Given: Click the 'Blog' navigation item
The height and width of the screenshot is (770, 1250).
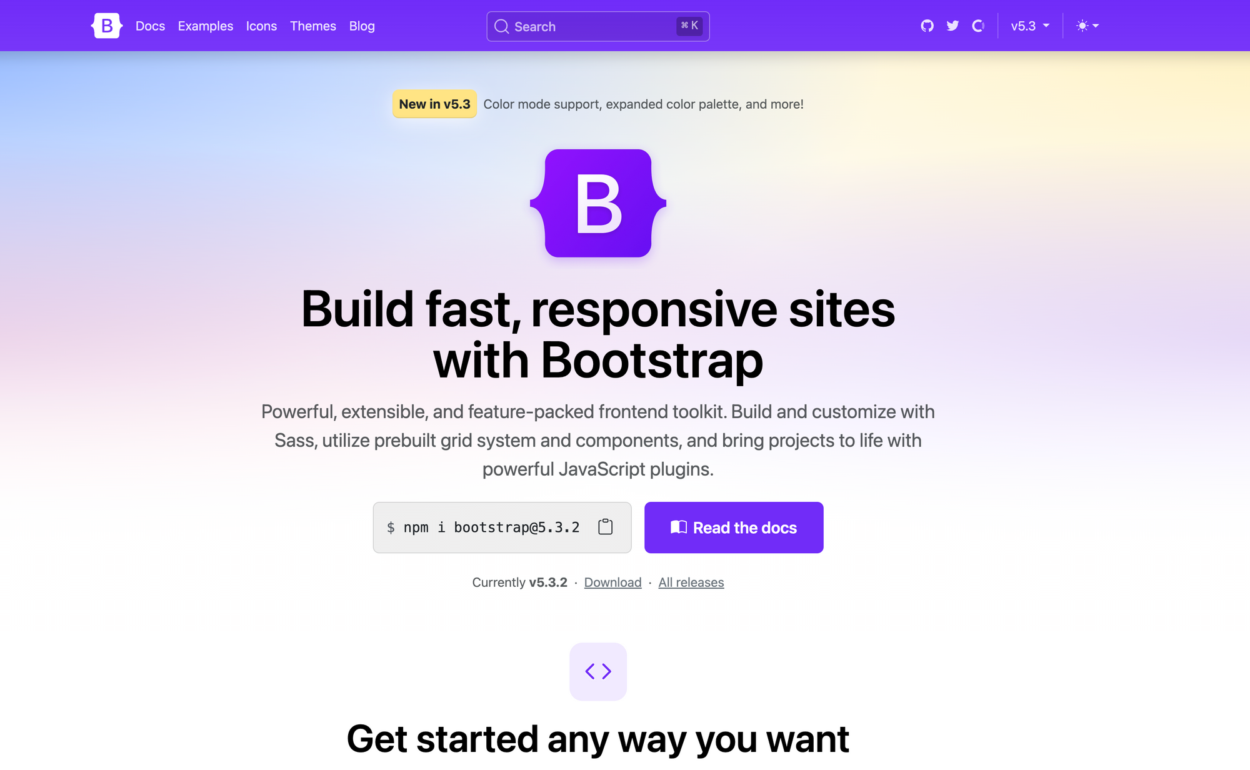Looking at the screenshot, I should pos(362,25).
